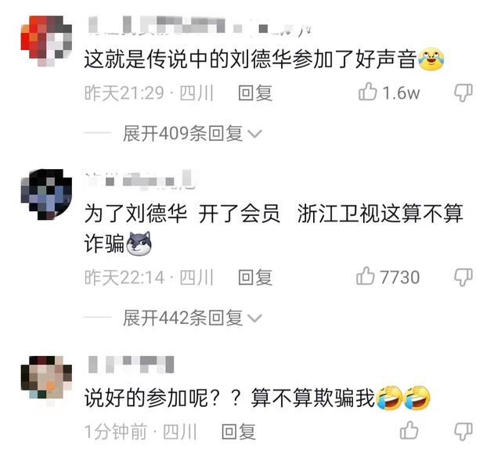Reply to the 昨天21:29 comment

[255, 93]
